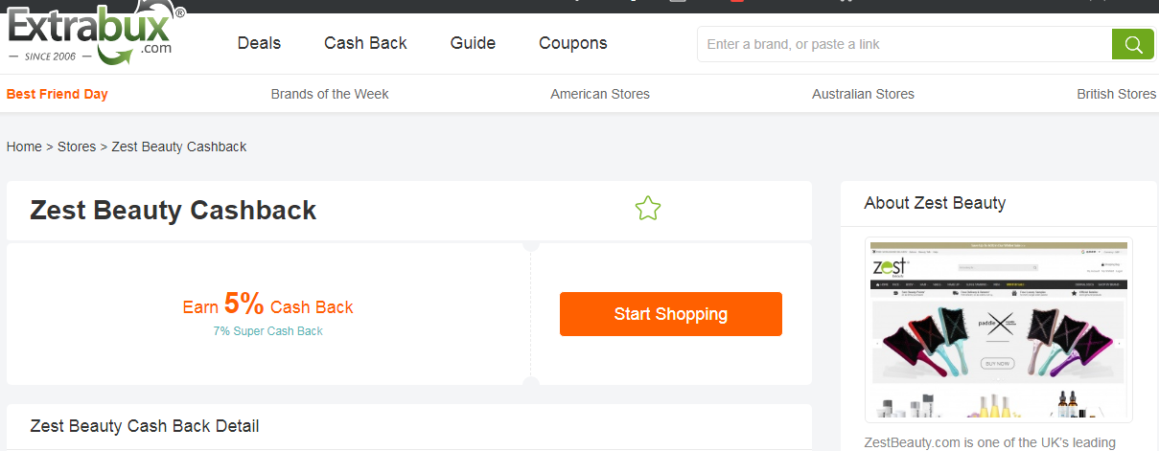This screenshot has width=1159, height=451.
Task: Open the Deals menu
Action: coord(259,43)
